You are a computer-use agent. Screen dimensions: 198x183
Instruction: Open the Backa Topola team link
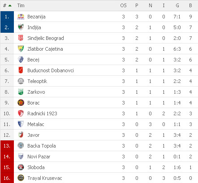pyautogui.click(x=42, y=146)
